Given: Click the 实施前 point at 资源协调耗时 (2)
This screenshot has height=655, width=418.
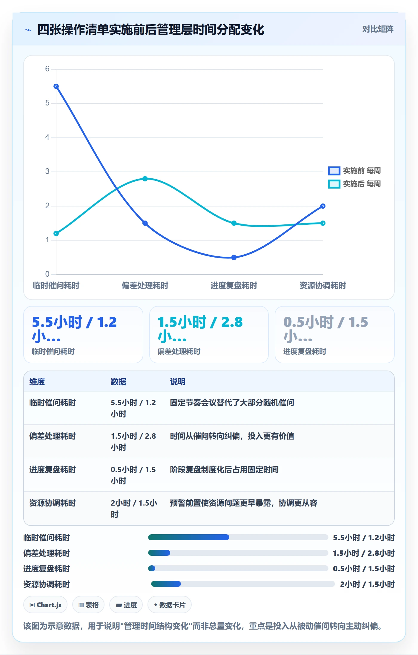Looking at the screenshot, I should (323, 206).
